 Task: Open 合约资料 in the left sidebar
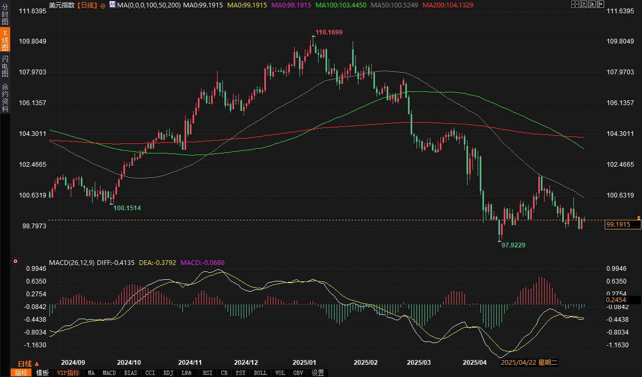click(5, 98)
